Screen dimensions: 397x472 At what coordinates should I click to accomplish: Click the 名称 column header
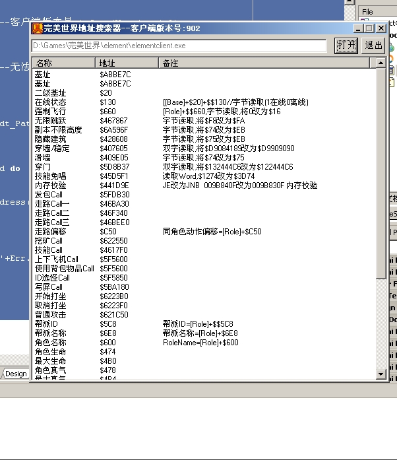tap(64, 63)
